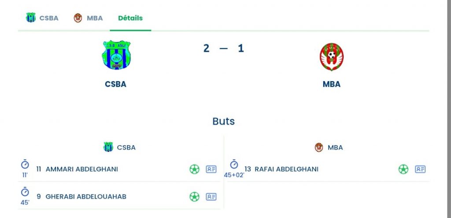Image resolution: width=451 pixels, height=218 pixels.
Task: Click Rafai Abdelghani's green goal ball icon
Action: 403,169
